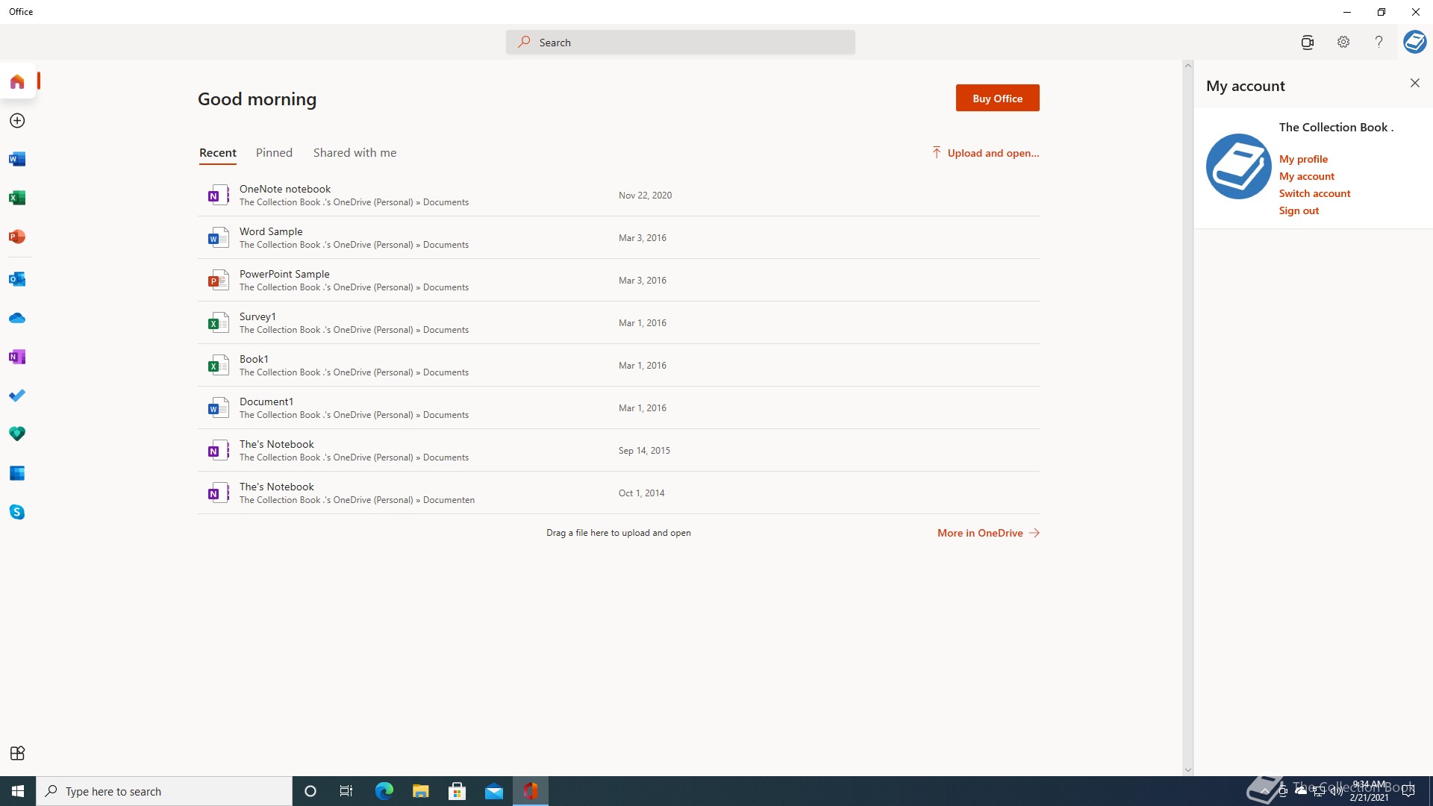This screenshot has height=806, width=1433.
Task: Open PowerPoint in the app rail
Action: click(17, 237)
